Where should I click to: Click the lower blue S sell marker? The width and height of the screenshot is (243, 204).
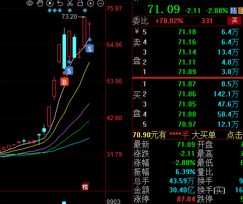click(69, 71)
